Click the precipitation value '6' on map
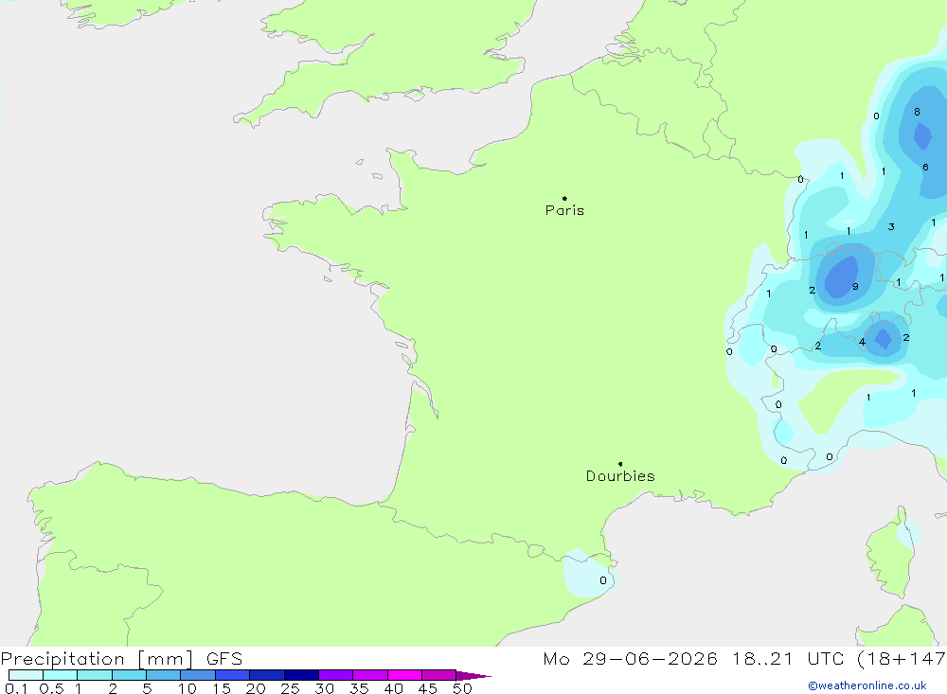 (x=925, y=167)
